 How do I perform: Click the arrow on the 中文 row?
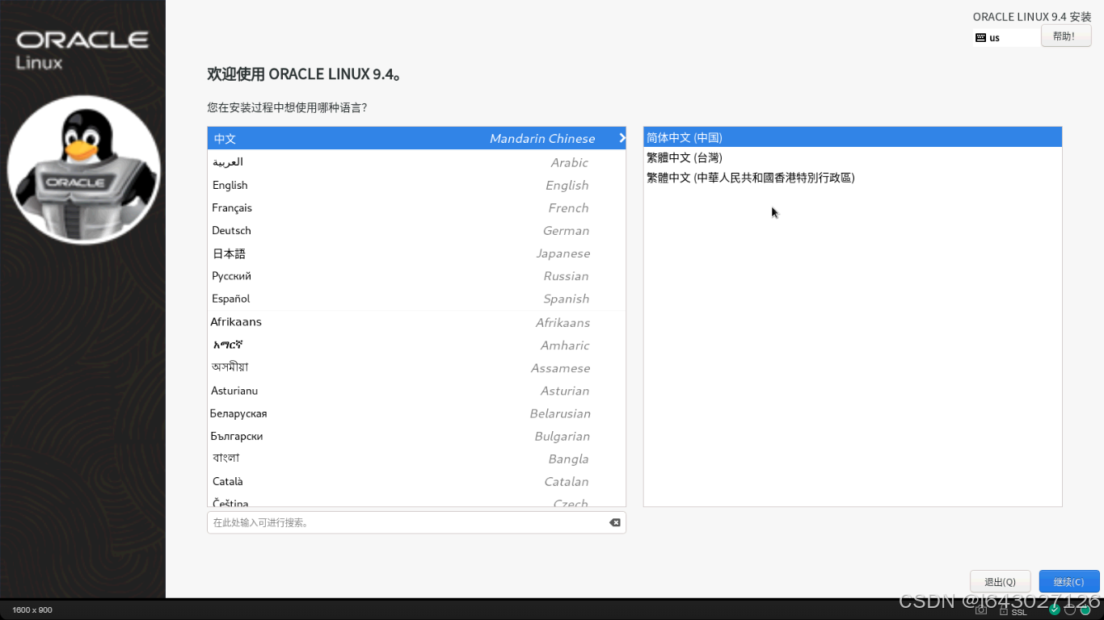click(x=622, y=138)
